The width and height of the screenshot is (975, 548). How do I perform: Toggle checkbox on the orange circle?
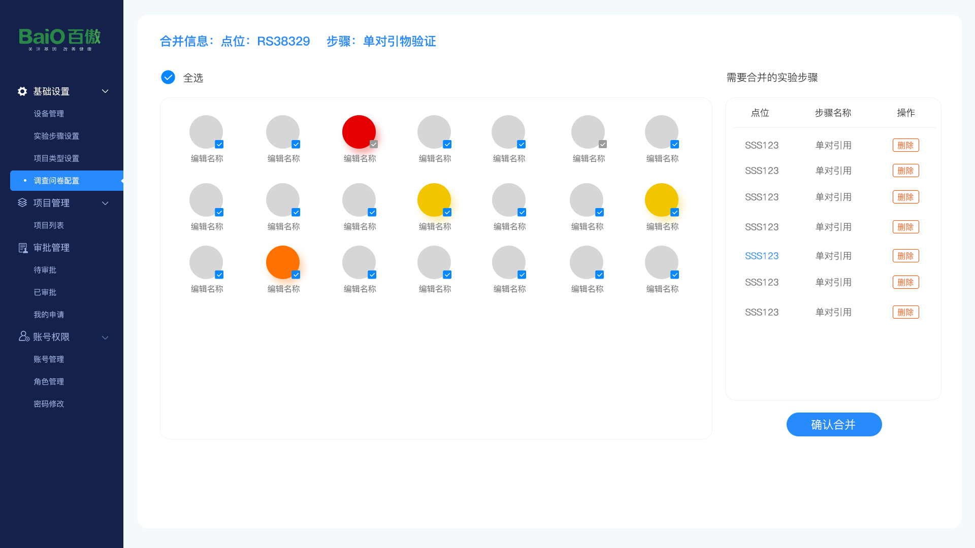(x=296, y=275)
